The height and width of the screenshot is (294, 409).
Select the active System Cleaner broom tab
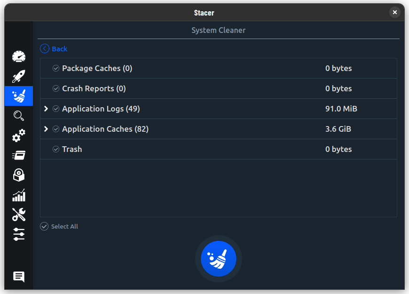pyautogui.click(x=19, y=96)
